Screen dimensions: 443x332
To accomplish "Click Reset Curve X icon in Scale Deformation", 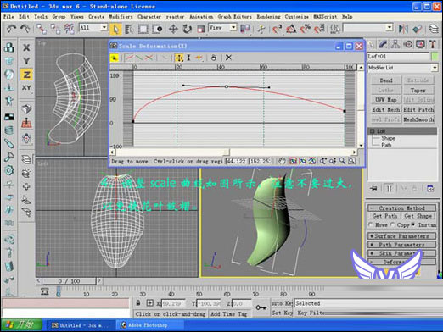I will (x=228, y=58).
